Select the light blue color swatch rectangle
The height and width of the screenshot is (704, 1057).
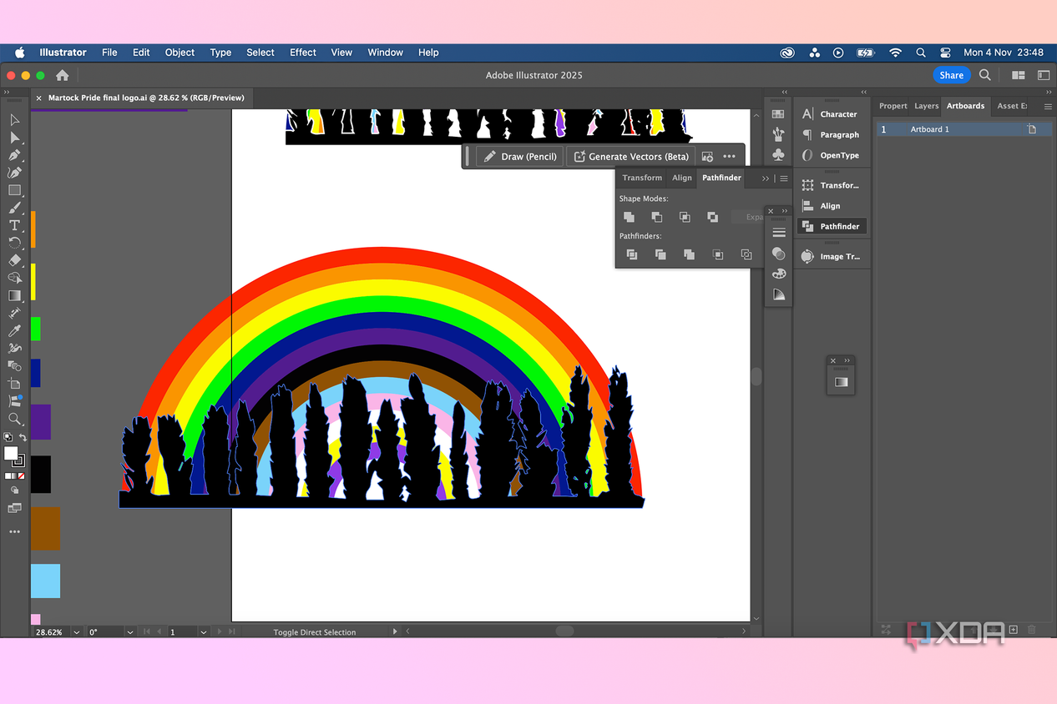tap(46, 581)
